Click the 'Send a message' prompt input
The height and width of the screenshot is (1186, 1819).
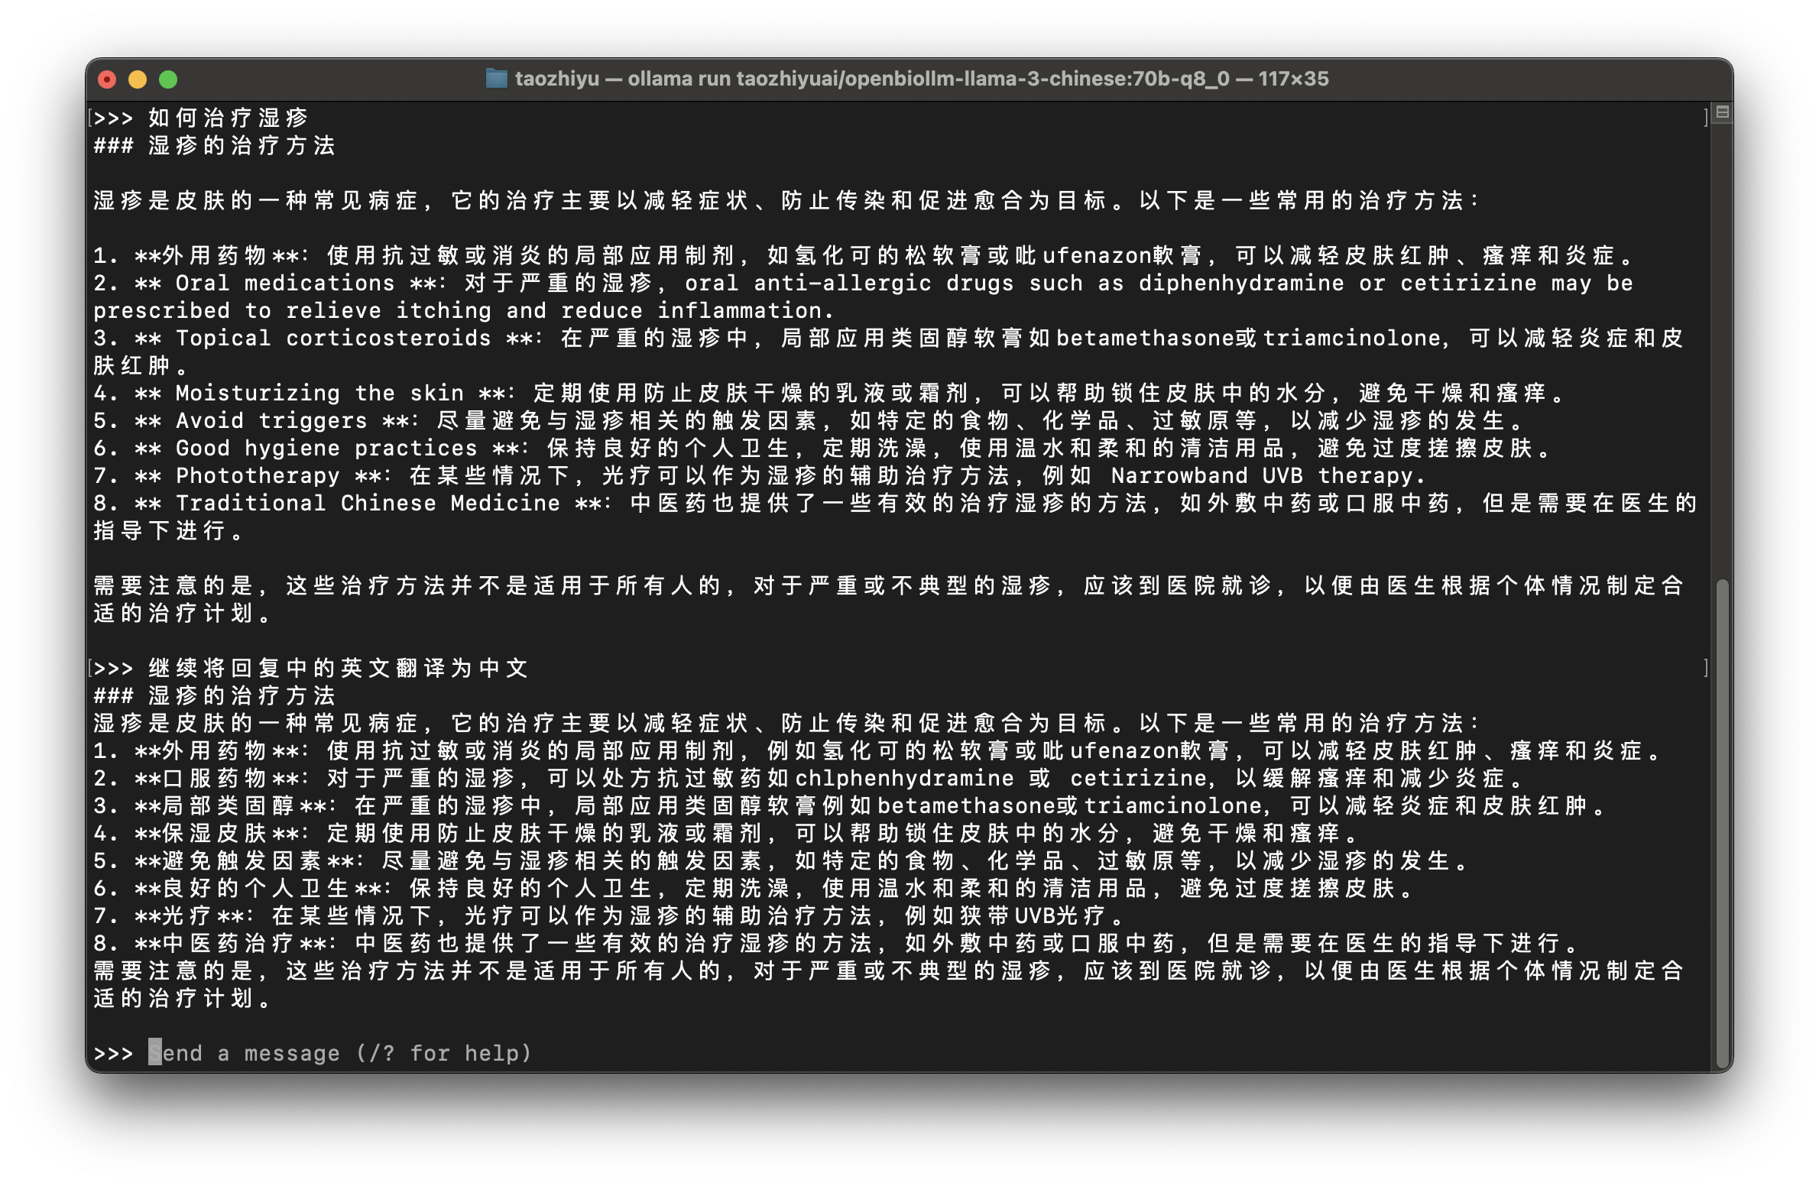[x=340, y=1053]
